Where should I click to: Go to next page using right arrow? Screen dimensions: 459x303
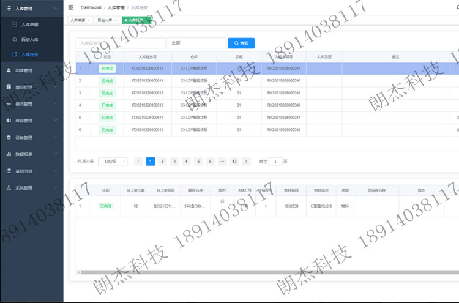pos(246,162)
